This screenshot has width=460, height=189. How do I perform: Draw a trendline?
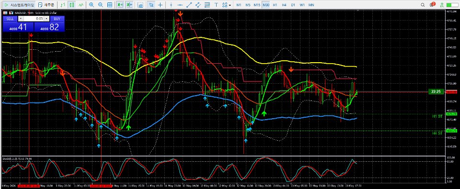click(189, 5)
